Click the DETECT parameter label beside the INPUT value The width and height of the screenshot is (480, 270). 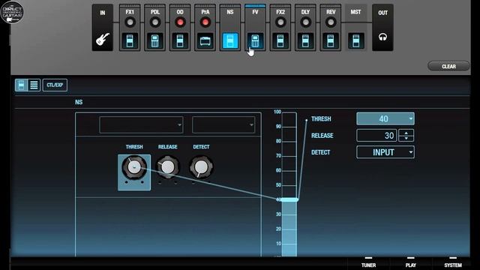pyautogui.click(x=320, y=152)
